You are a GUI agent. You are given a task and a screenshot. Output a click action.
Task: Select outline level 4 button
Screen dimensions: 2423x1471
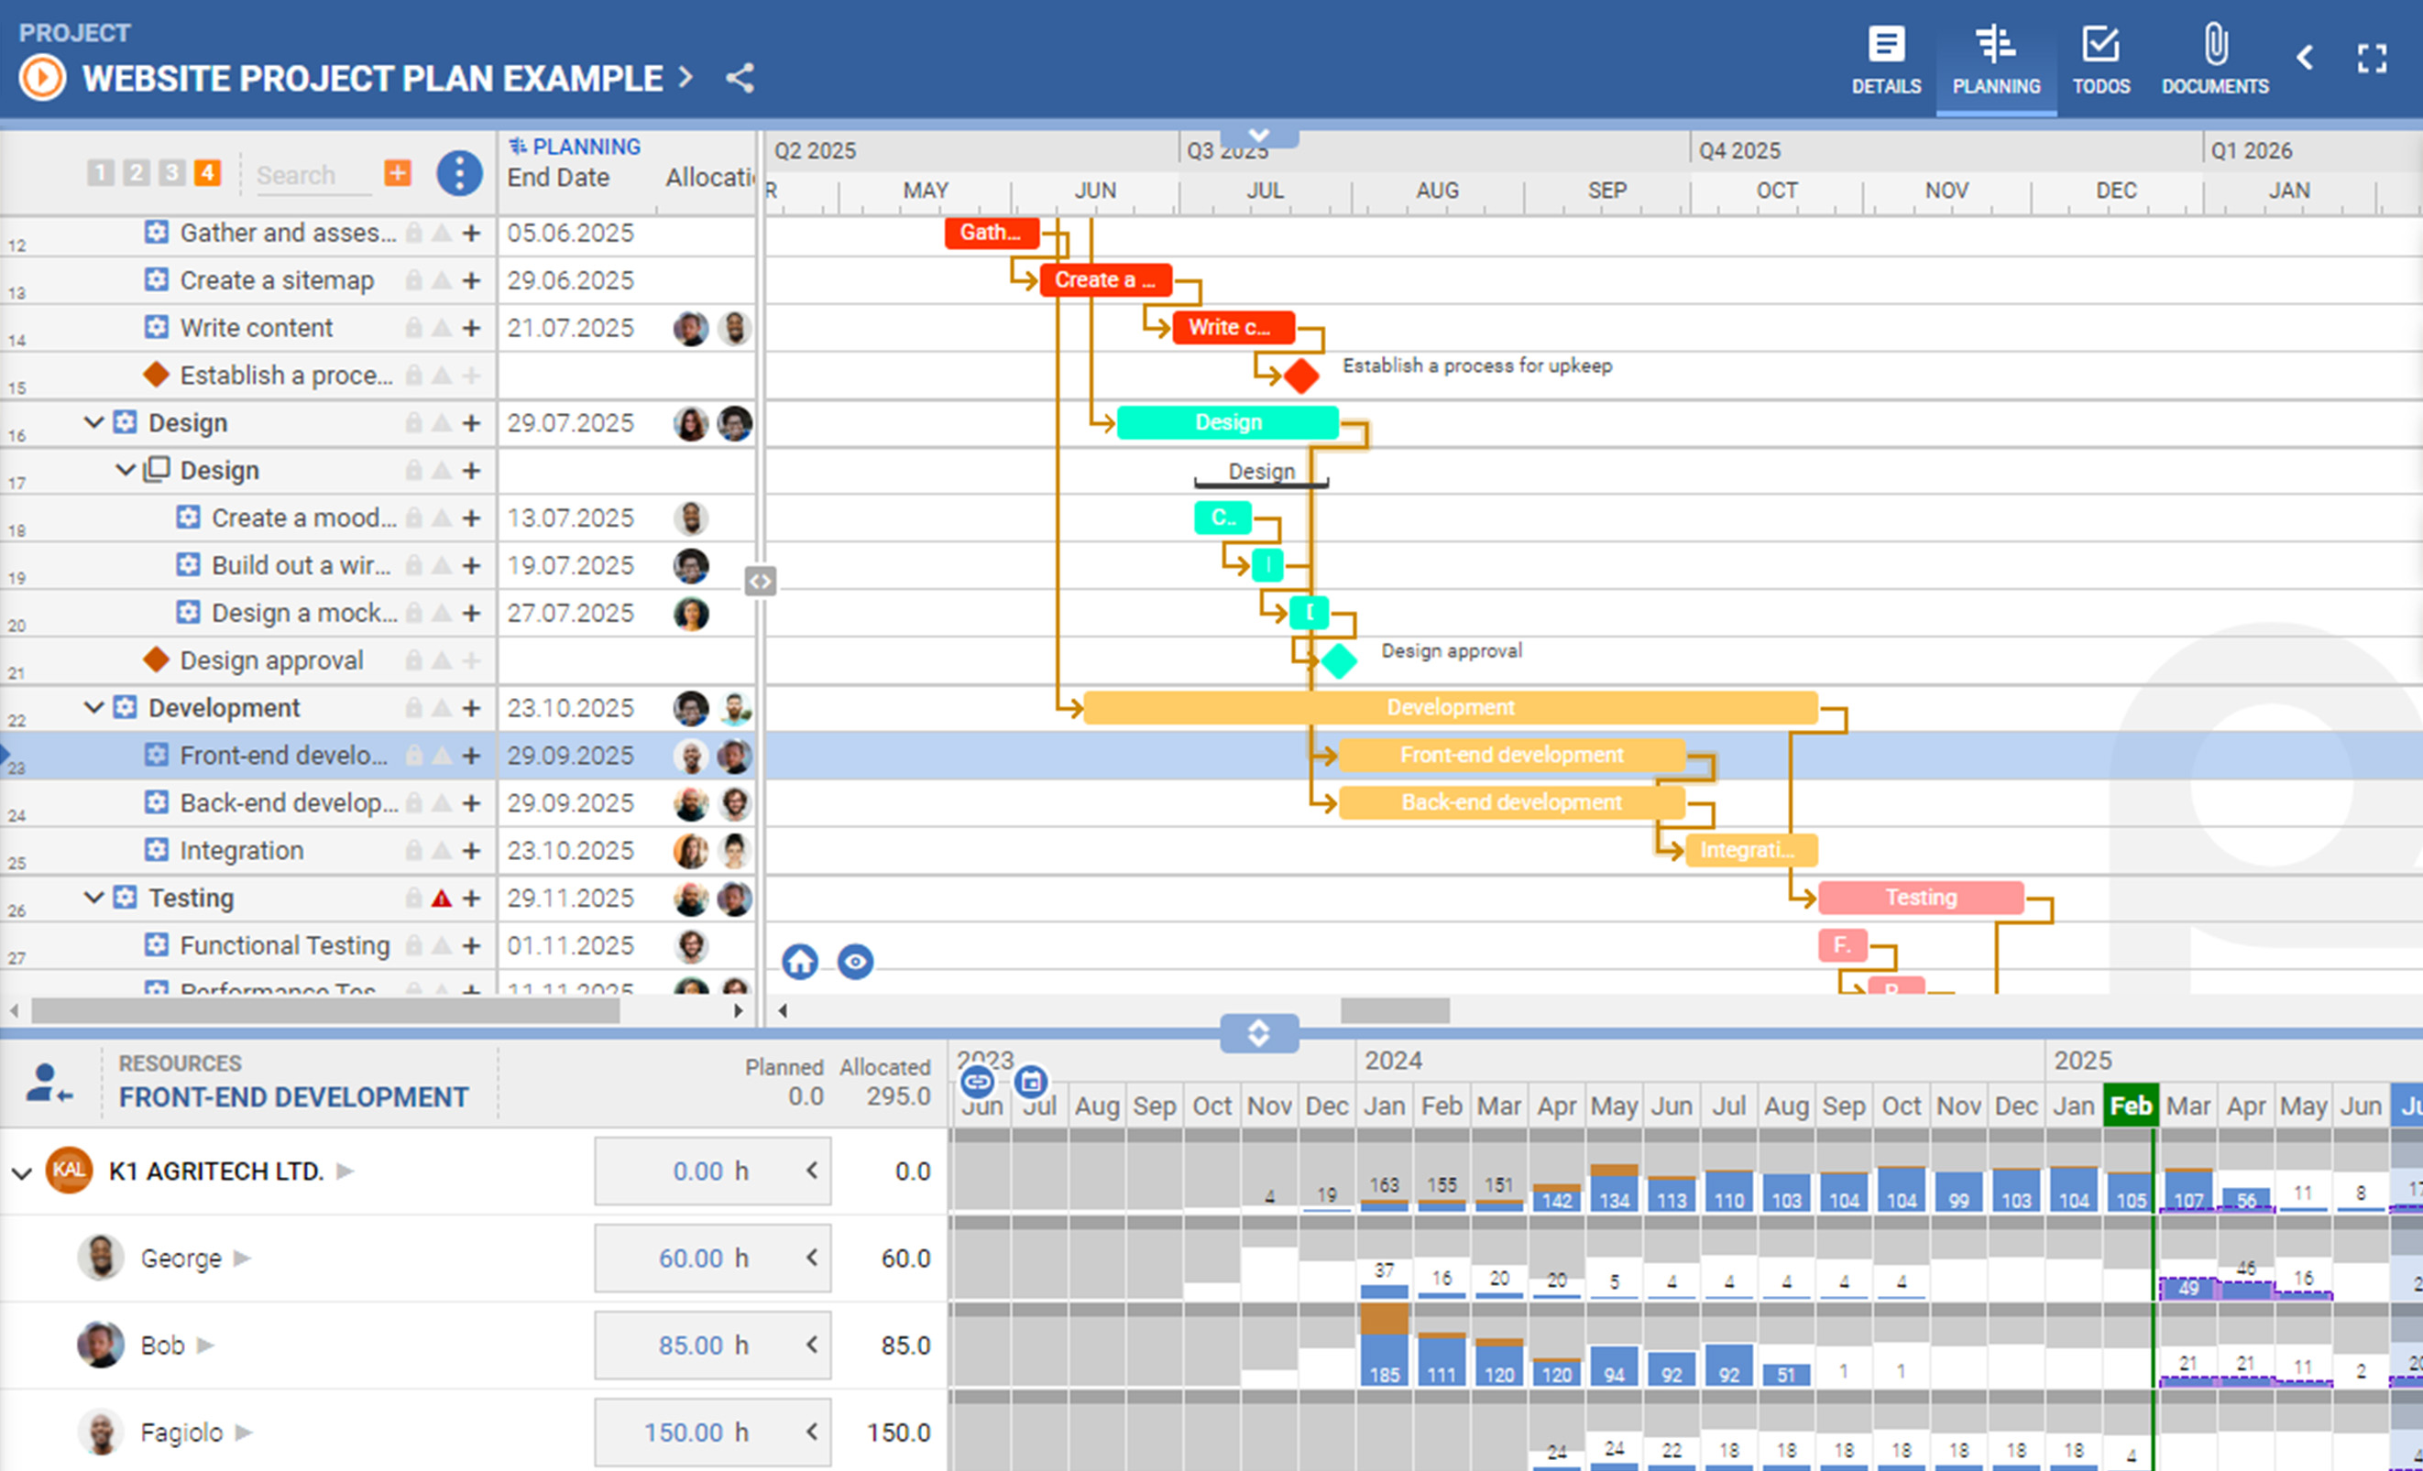click(x=206, y=173)
